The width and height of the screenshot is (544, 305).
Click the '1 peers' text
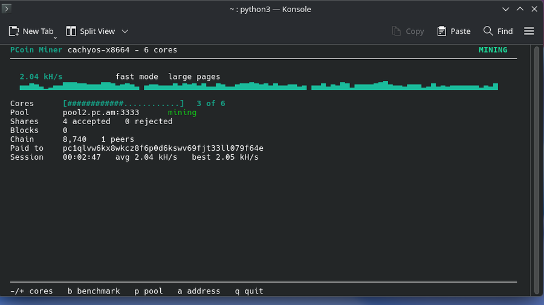click(118, 139)
